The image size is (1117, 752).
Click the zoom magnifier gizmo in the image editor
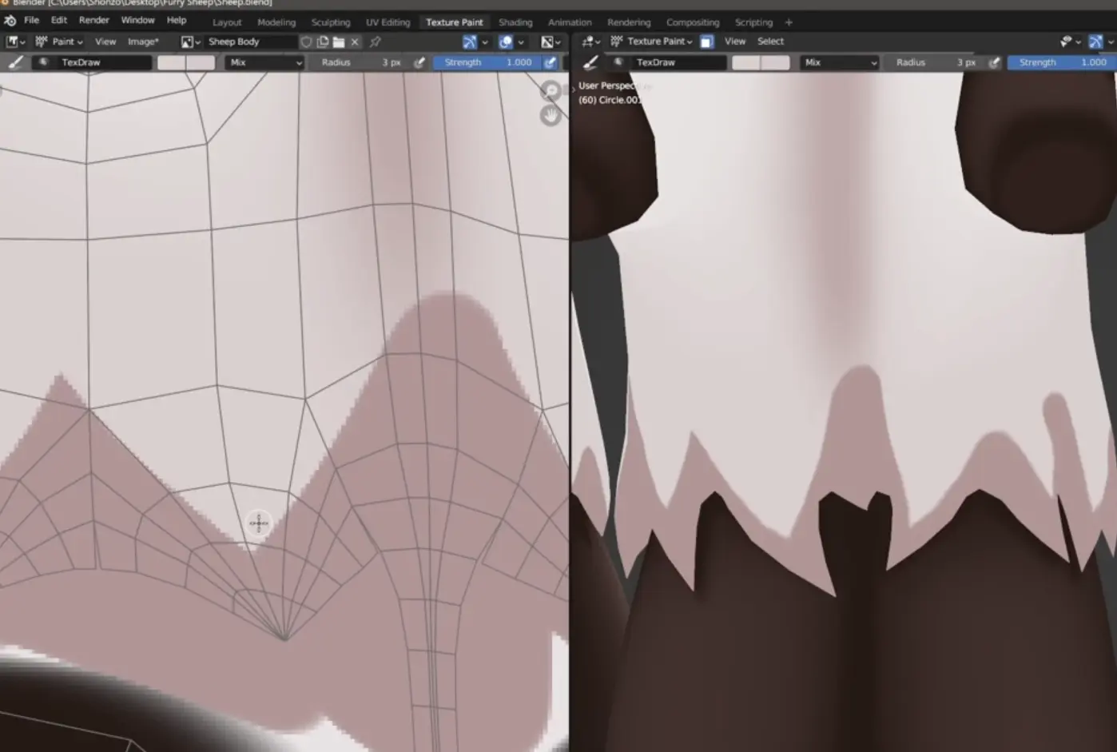[551, 90]
